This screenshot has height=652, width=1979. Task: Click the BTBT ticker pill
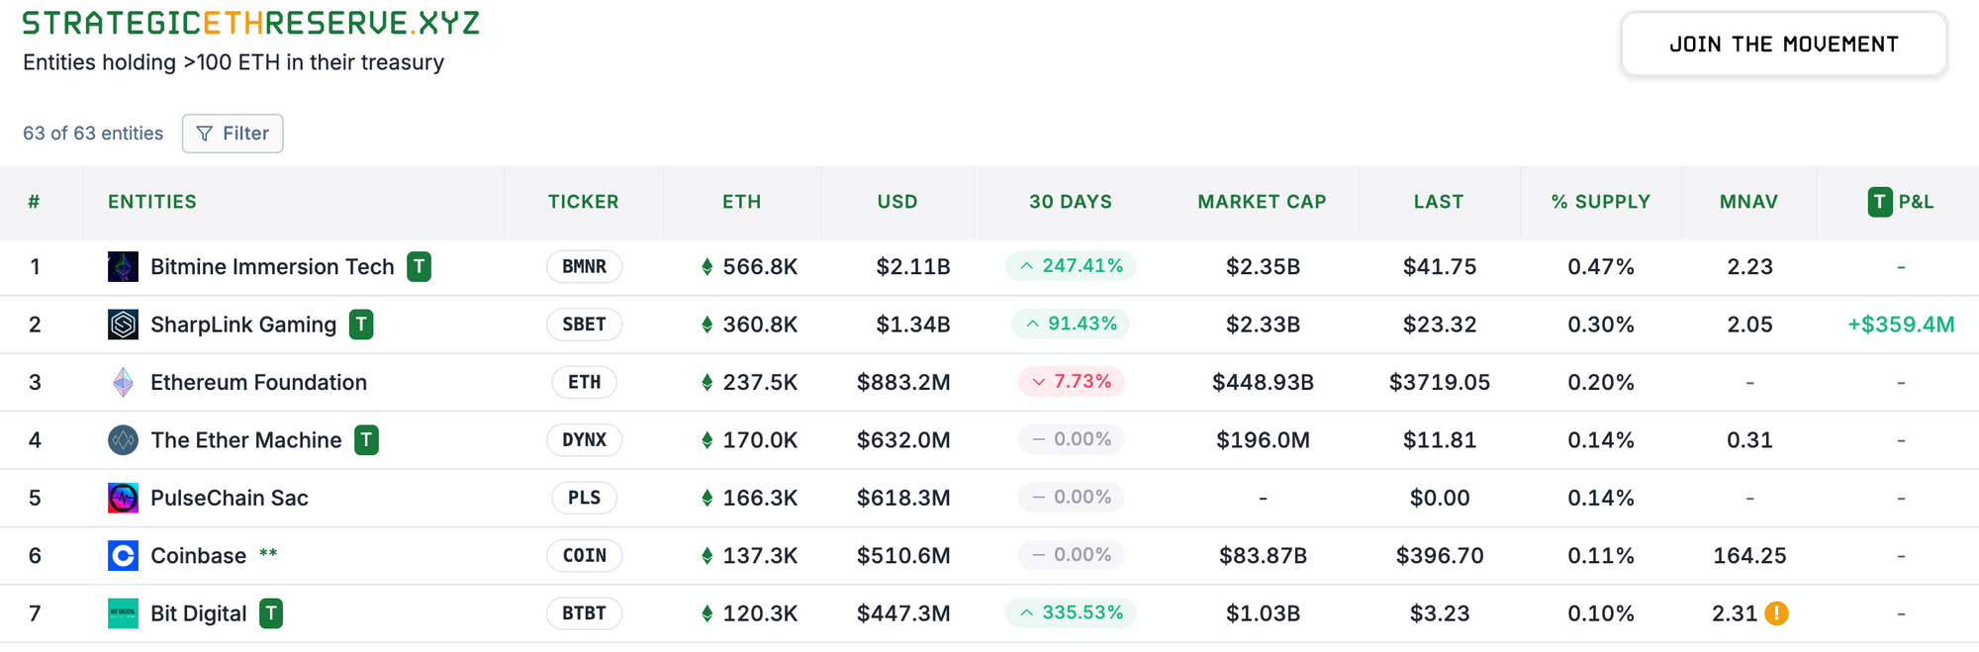click(x=584, y=613)
